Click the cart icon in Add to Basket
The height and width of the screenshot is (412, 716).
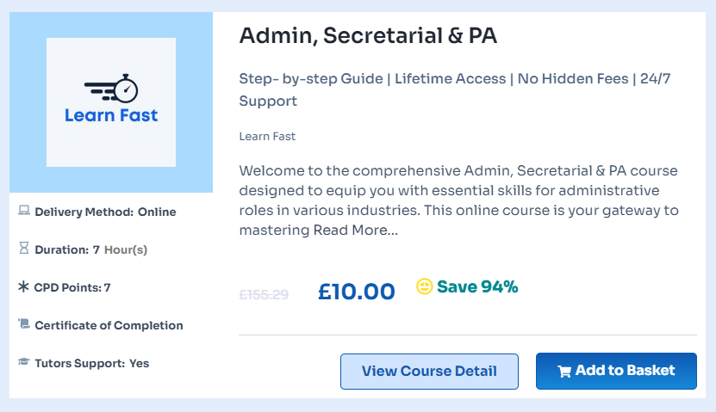click(564, 372)
